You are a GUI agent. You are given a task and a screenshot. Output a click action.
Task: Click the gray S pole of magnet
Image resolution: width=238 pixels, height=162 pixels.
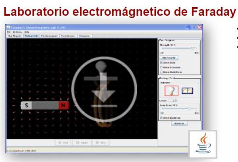coord(26,105)
